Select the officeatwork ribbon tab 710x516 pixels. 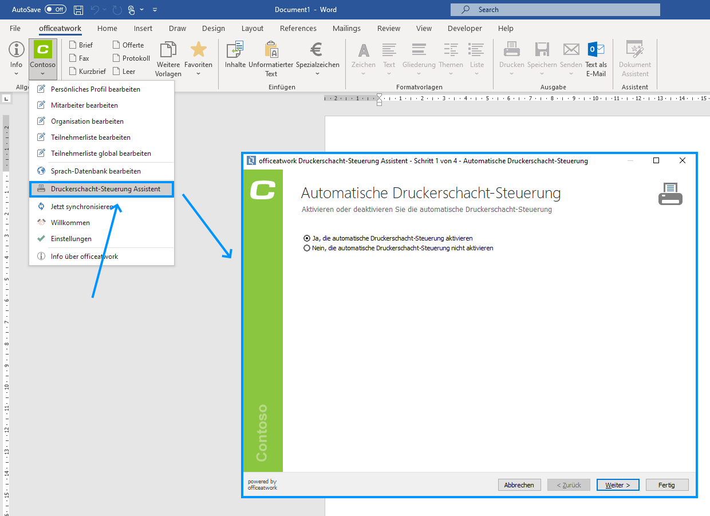[60, 28]
